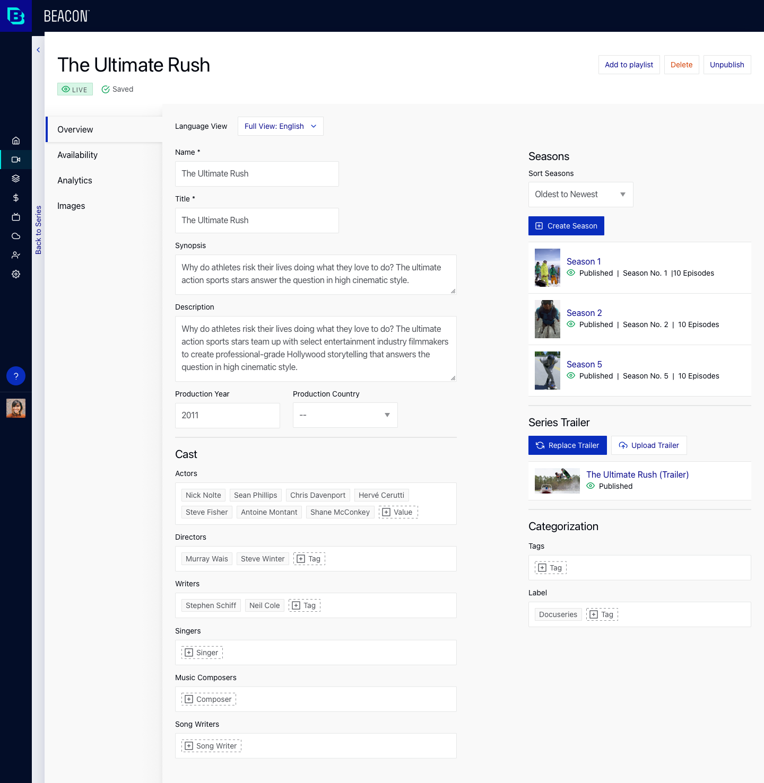
Task: Click the help question mark button
Action: point(16,376)
